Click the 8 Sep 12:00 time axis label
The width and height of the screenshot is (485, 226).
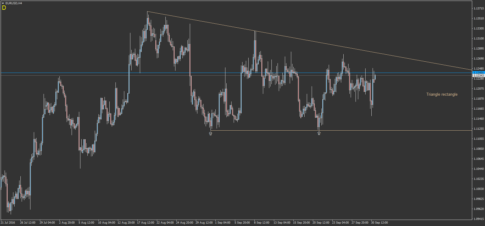pyautogui.click(x=262, y=223)
